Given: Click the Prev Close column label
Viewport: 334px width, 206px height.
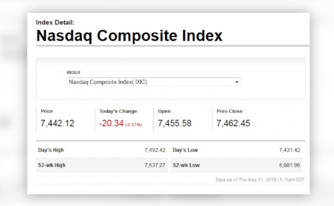Looking at the screenshot, I should [229, 111].
